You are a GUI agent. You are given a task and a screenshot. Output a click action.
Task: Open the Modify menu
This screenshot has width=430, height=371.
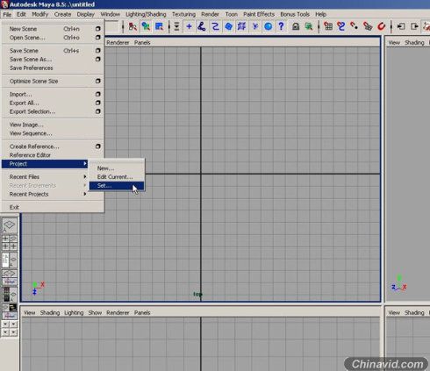[x=40, y=14]
